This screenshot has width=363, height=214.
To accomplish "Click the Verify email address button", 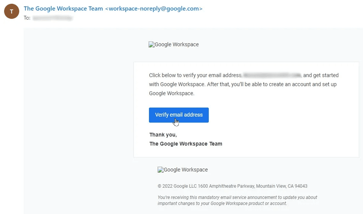I will [179, 115].
